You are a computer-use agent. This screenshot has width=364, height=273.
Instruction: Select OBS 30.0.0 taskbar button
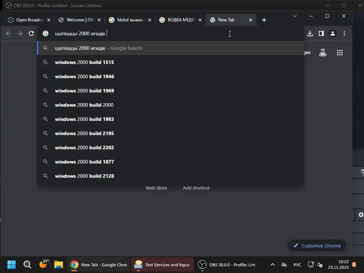tap(226, 264)
